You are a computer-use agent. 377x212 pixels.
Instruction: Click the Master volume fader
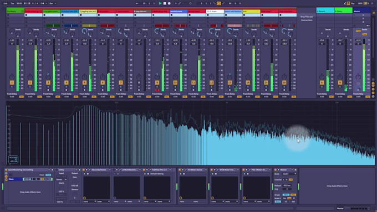click(364, 65)
